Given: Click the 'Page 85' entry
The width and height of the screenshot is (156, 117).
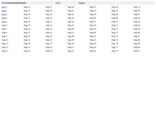Looking at the screenshot, I should 137,29.
